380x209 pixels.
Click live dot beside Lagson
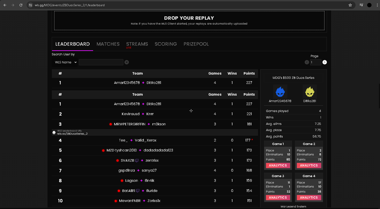point(122,181)
